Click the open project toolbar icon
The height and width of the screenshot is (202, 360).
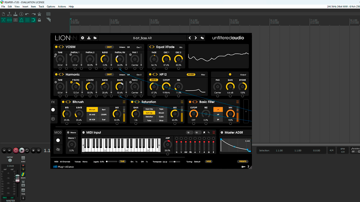(x=9, y=14)
